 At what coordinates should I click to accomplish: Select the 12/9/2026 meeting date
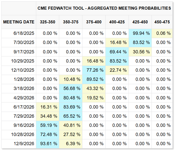click(x=24, y=144)
